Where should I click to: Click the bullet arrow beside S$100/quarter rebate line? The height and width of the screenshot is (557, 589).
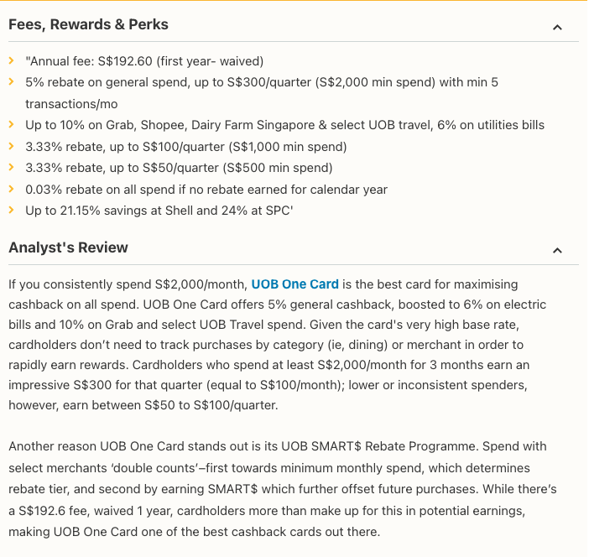(x=11, y=147)
